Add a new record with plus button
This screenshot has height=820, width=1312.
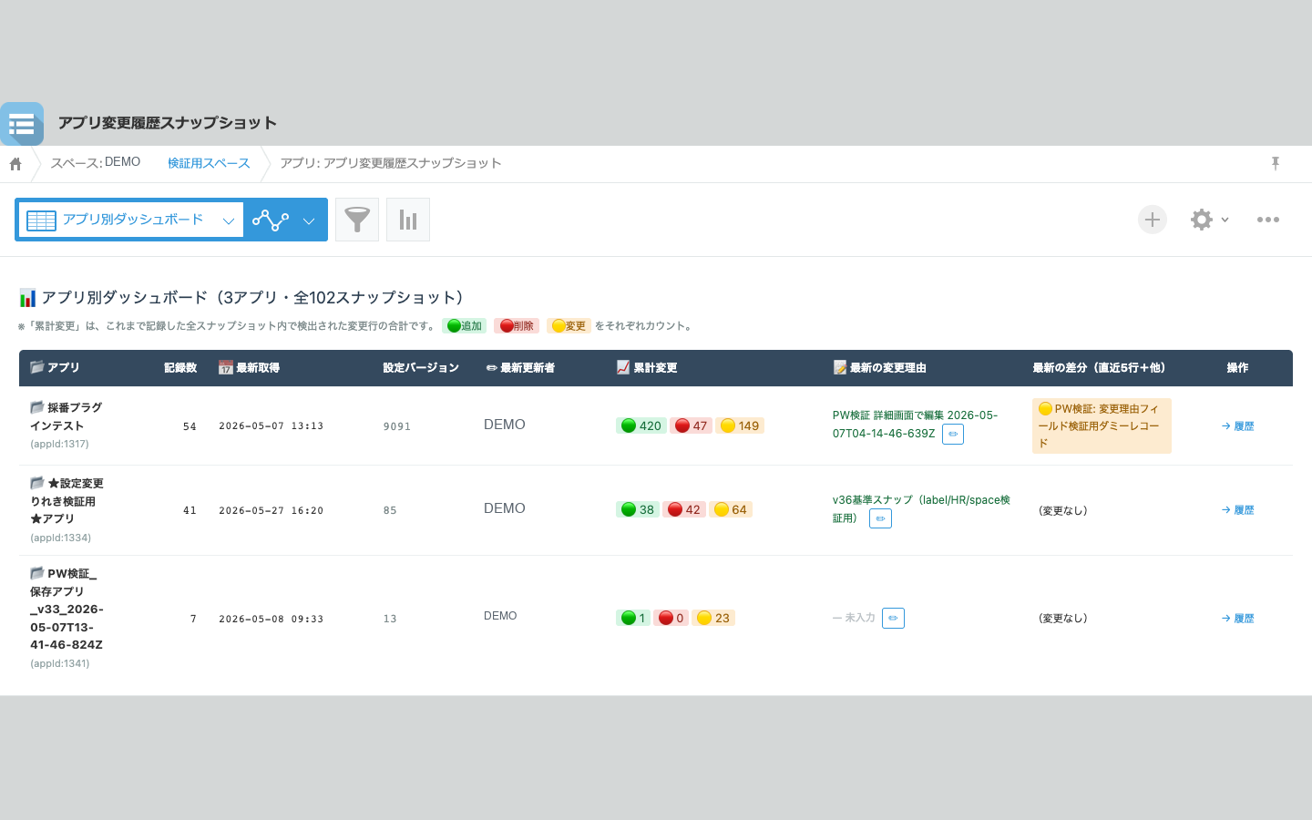point(1153,220)
